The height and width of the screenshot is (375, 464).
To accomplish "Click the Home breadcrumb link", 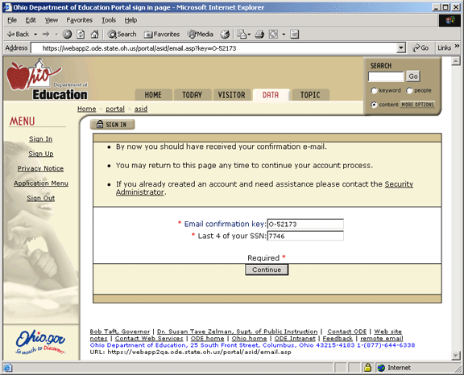I will pyautogui.click(x=87, y=109).
